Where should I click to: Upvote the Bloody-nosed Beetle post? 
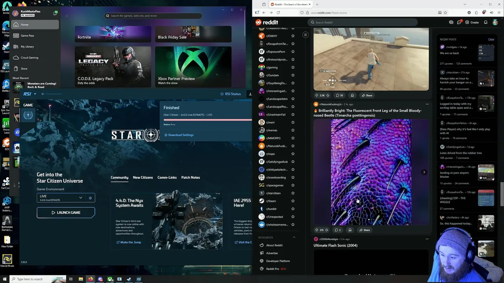[x=317, y=230]
